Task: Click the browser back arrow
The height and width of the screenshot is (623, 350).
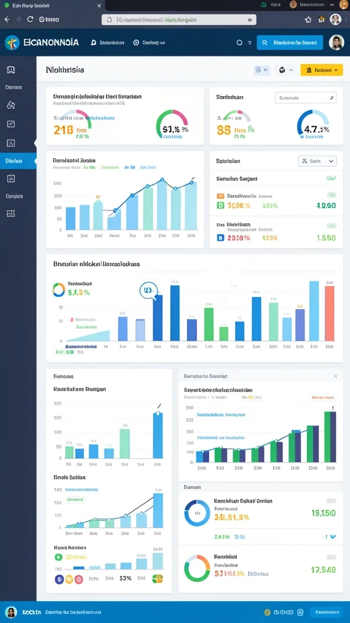Action: (7, 19)
